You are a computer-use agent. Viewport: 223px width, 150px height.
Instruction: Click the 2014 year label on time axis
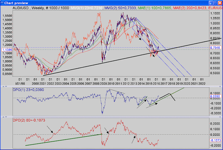pos(141,84)
